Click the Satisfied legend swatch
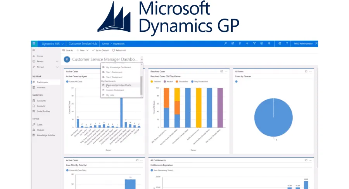This screenshot has height=189, width=349. coord(152,82)
